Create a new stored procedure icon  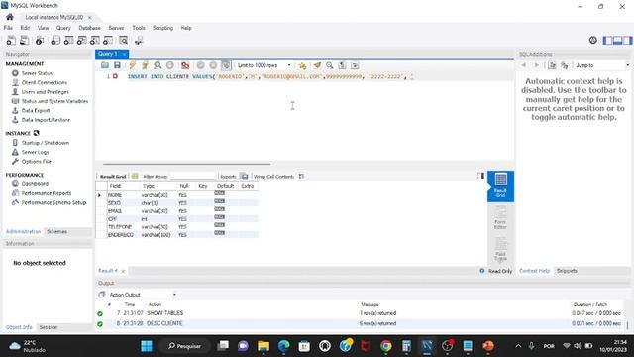95,40
